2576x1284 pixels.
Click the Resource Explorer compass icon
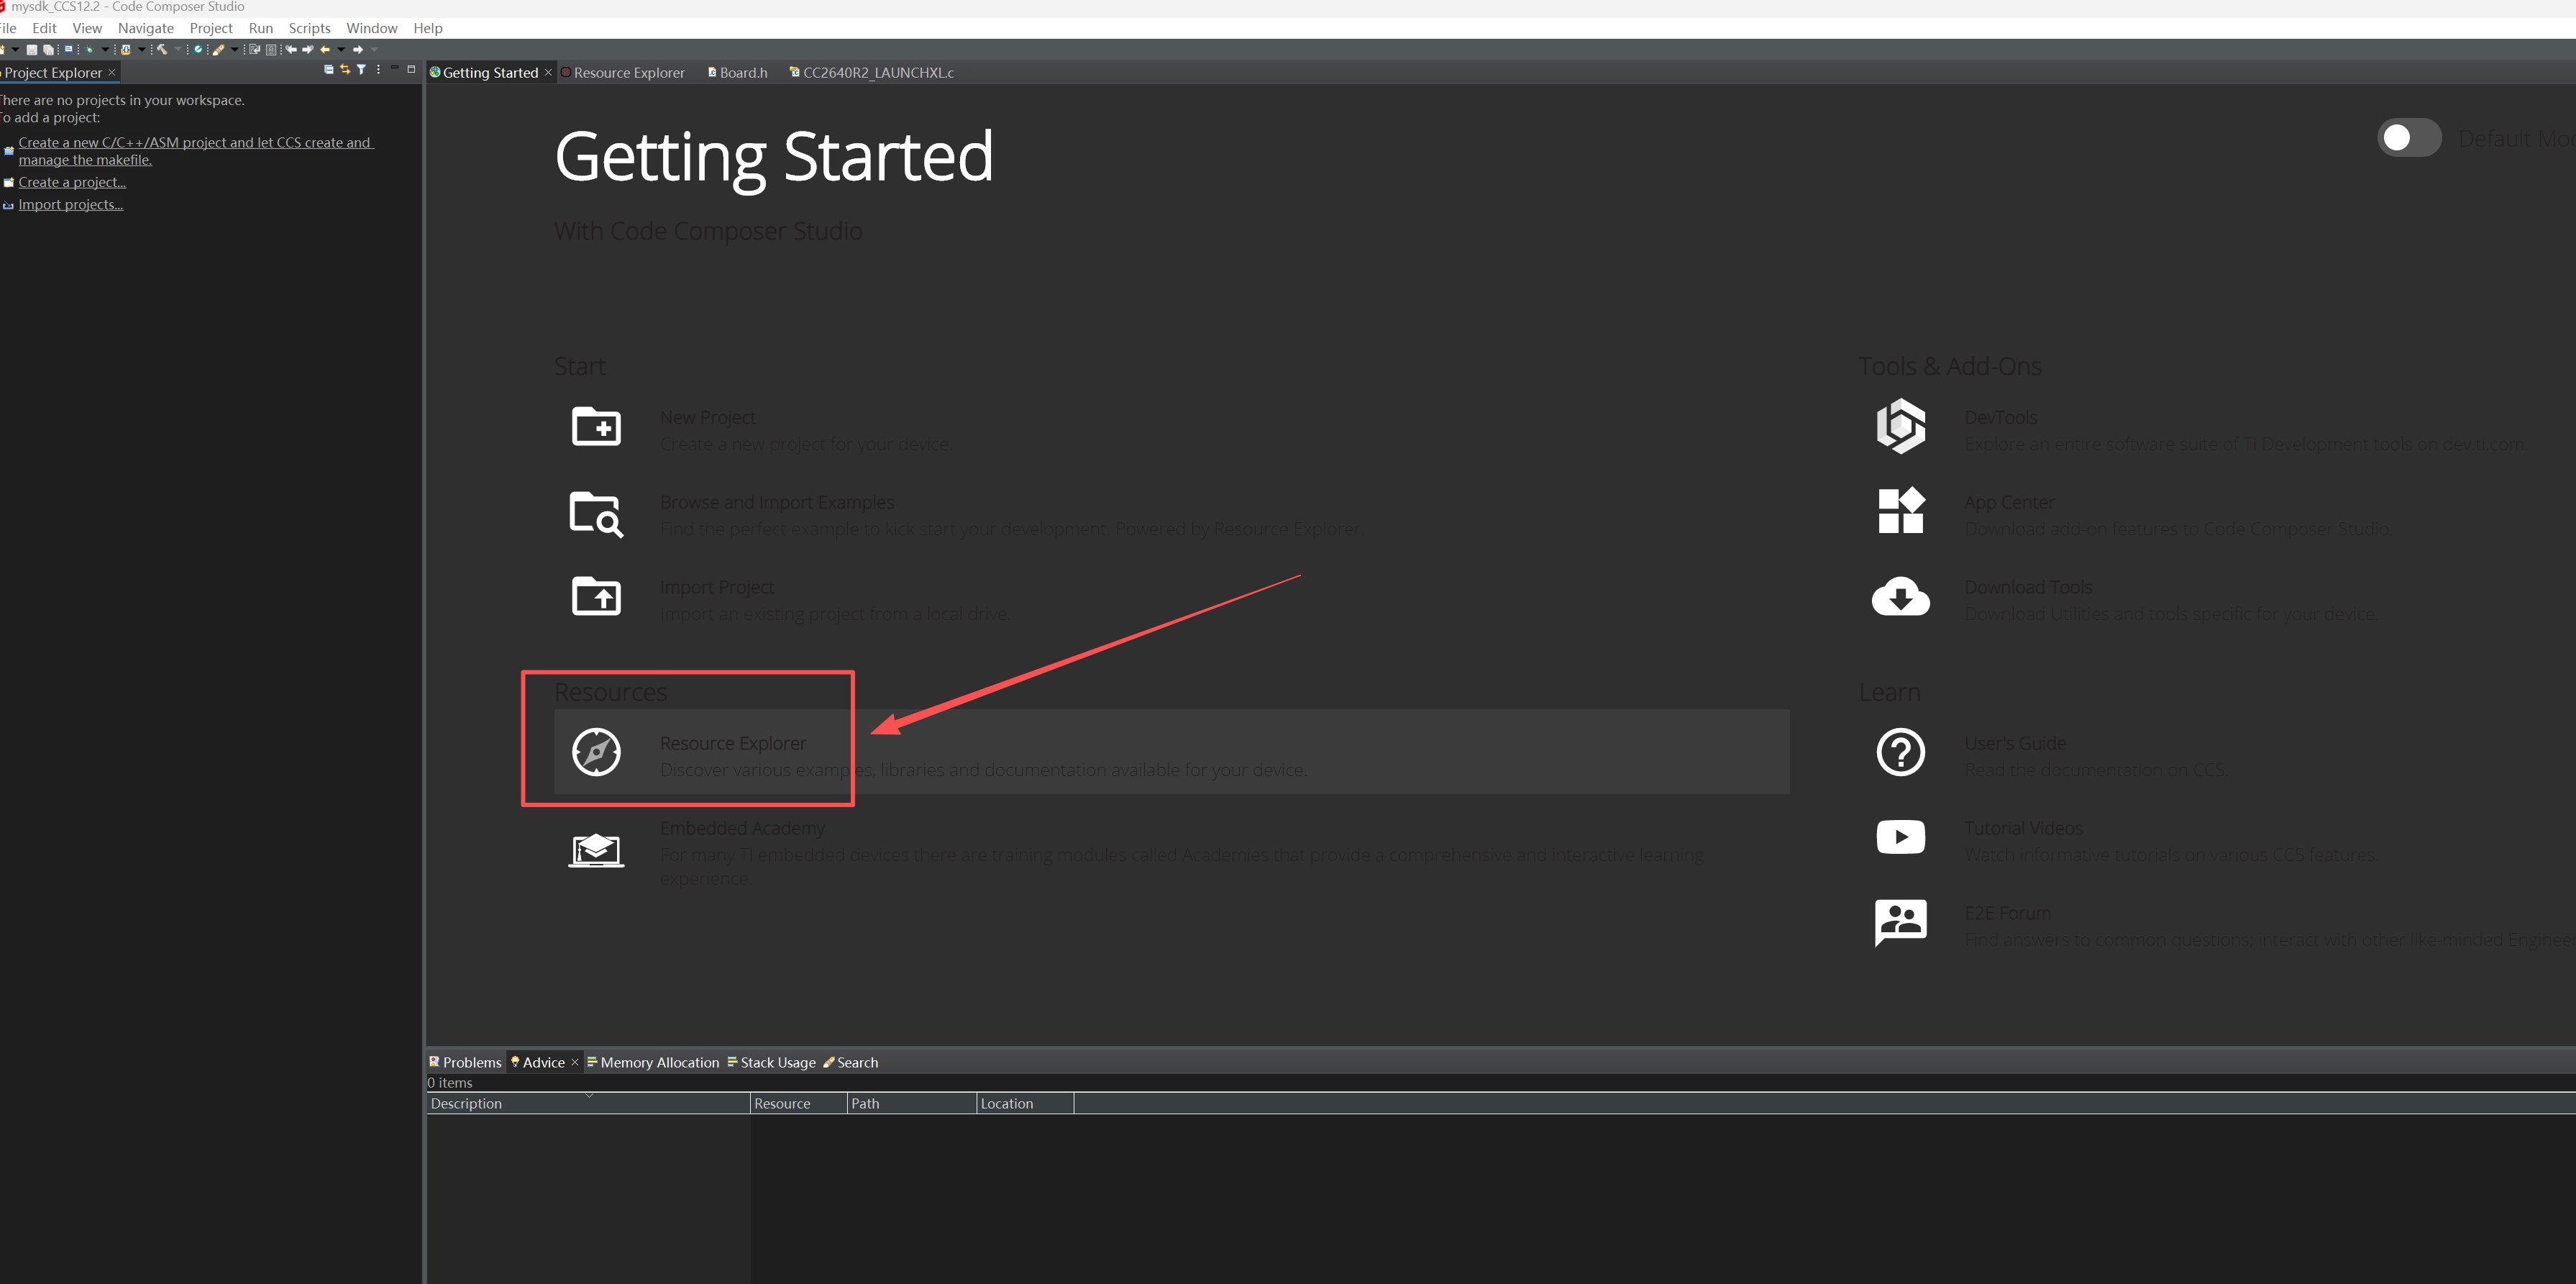[x=596, y=752]
